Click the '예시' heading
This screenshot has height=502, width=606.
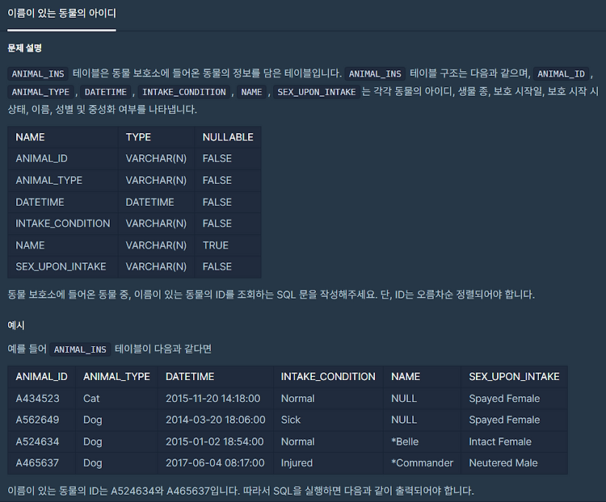coord(16,325)
